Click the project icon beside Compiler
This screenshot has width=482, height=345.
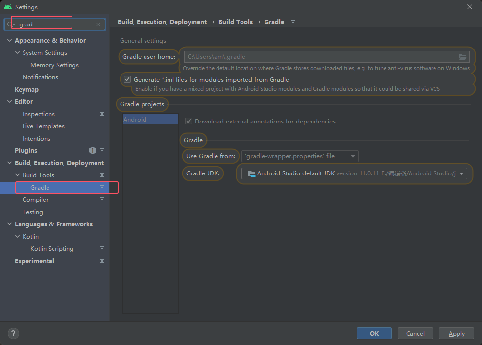102,199
